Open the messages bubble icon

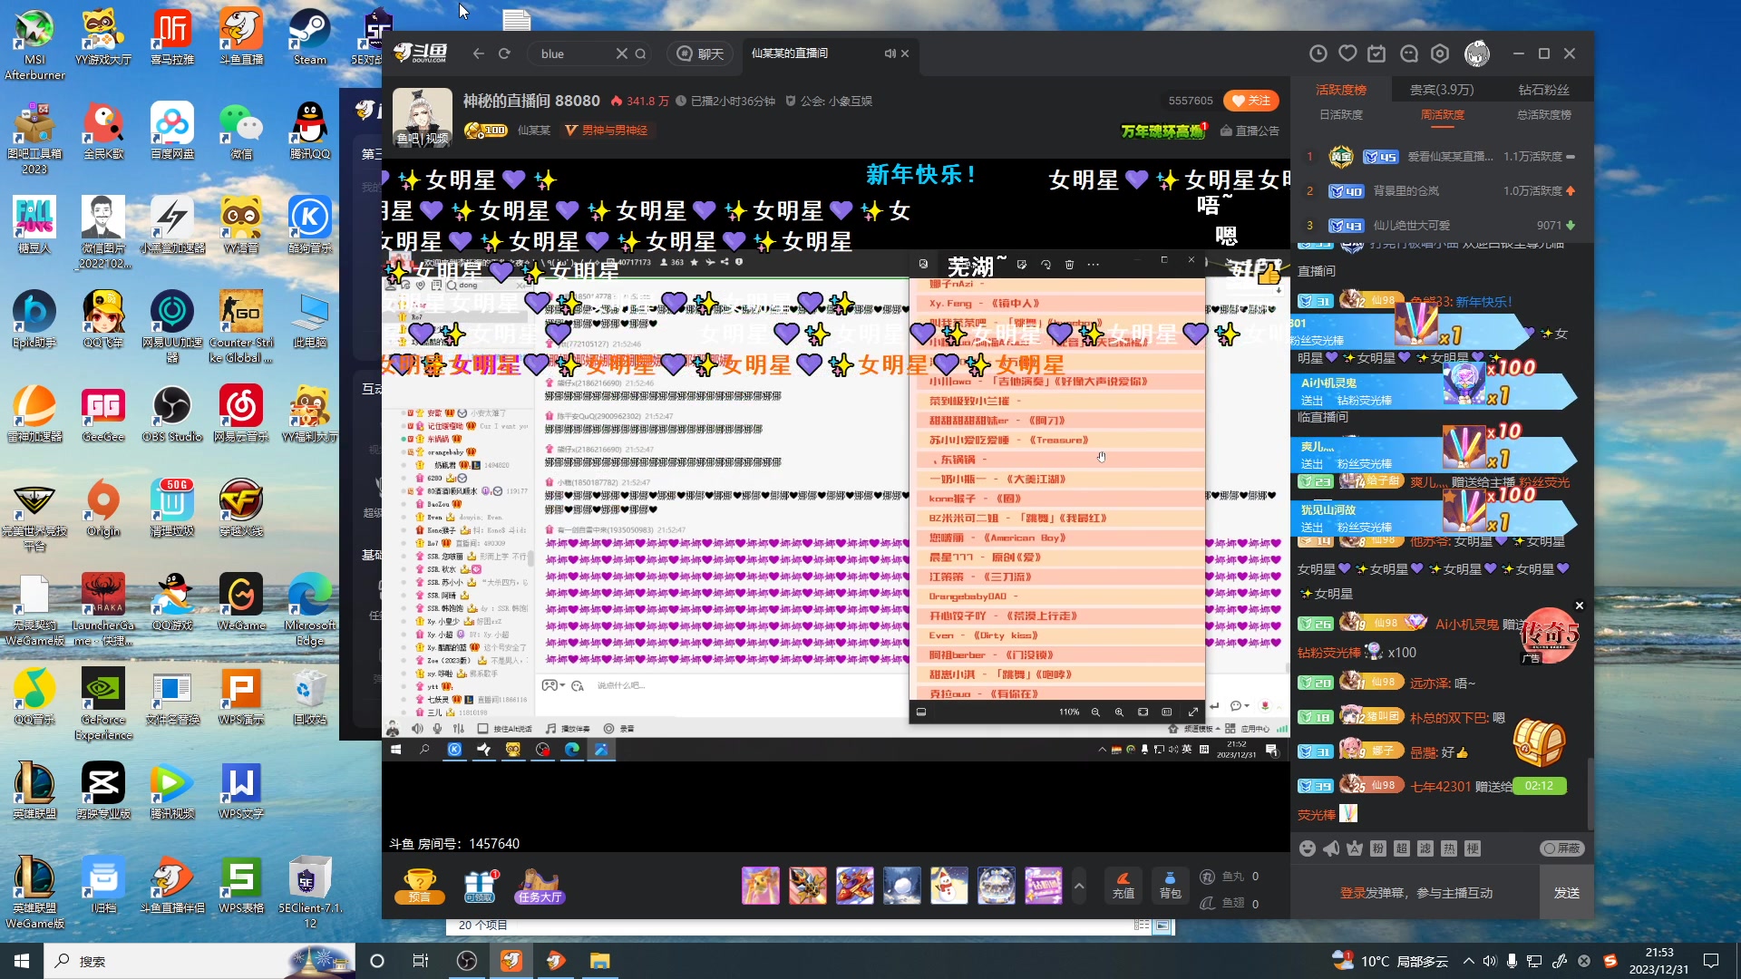(x=1408, y=53)
